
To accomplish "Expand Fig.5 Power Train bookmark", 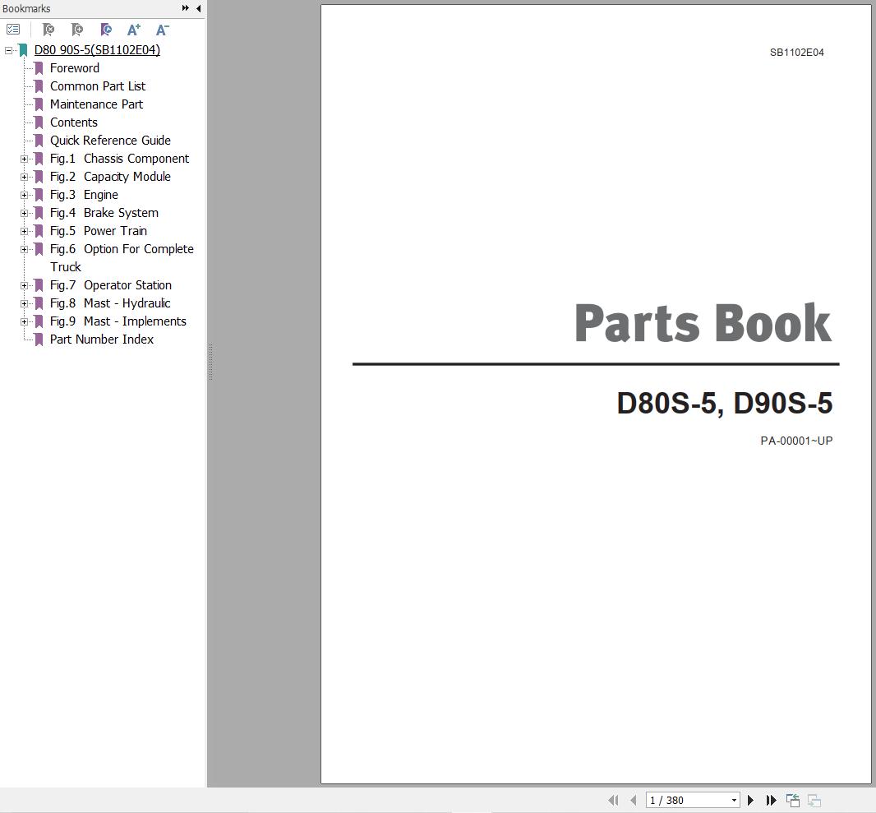I will (24, 231).
